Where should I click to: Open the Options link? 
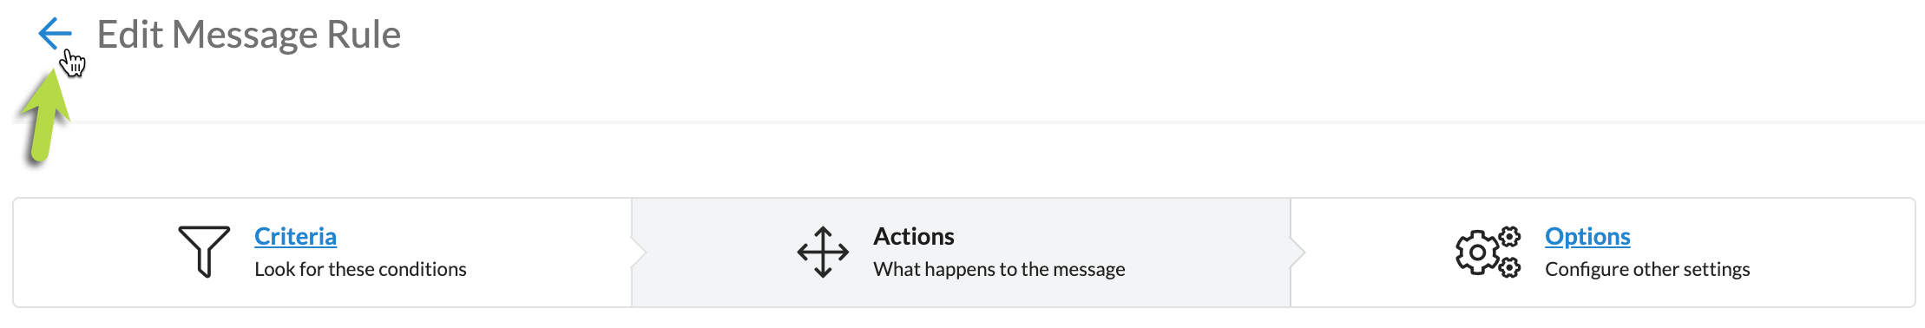pyautogui.click(x=1587, y=236)
